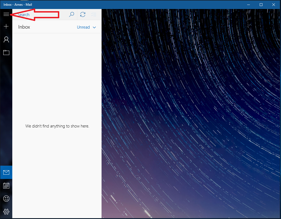281x219 pixels.
Task: Open the accounts person icon
Action: click(x=6, y=39)
